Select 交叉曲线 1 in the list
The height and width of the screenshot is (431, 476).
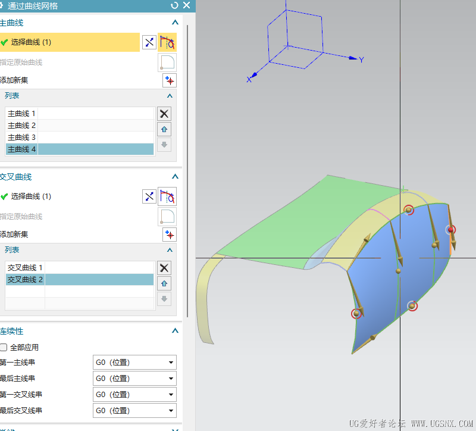tap(25, 268)
